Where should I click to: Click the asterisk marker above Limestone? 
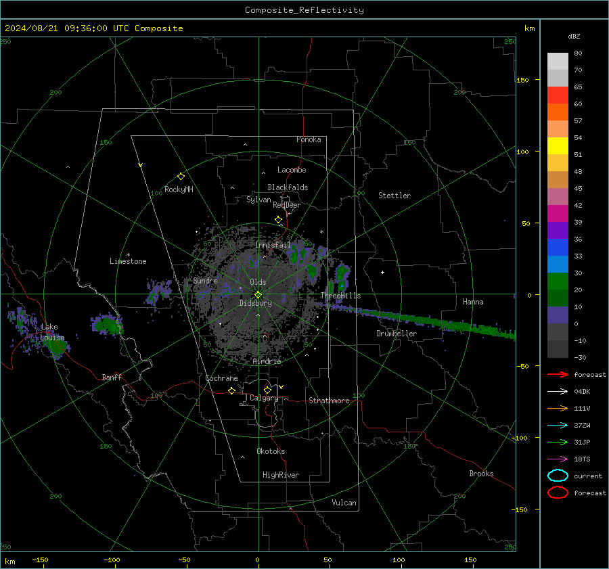click(128, 255)
